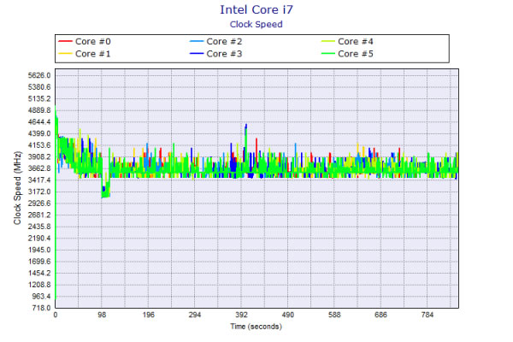
Task: Click the green Core #5 legend line
Action: pos(328,54)
